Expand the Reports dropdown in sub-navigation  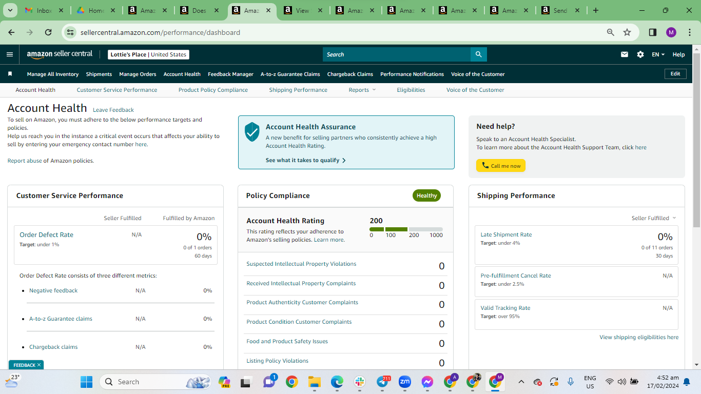pyautogui.click(x=362, y=90)
